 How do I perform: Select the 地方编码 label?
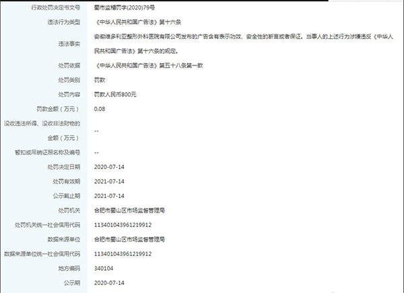tap(69, 269)
